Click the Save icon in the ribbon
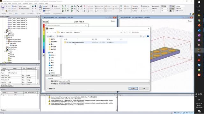 pyautogui.click(x=3, y=8)
